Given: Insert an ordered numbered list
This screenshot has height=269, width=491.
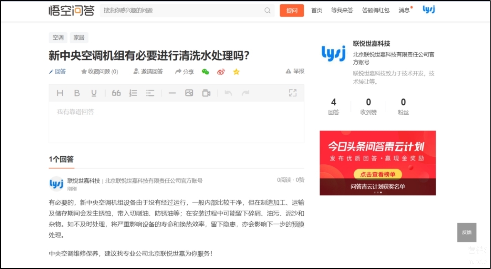Looking at the screenshot, I should click(x=133, y=93).
